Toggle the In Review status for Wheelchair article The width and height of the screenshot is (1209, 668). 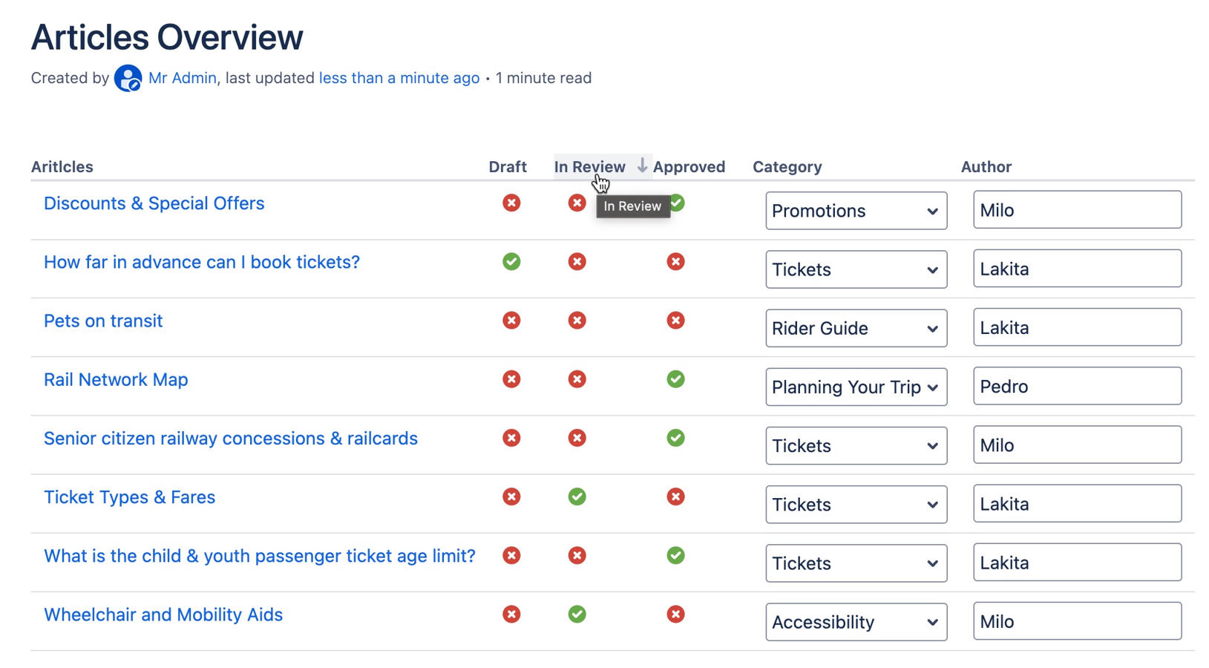coord(577,615)
